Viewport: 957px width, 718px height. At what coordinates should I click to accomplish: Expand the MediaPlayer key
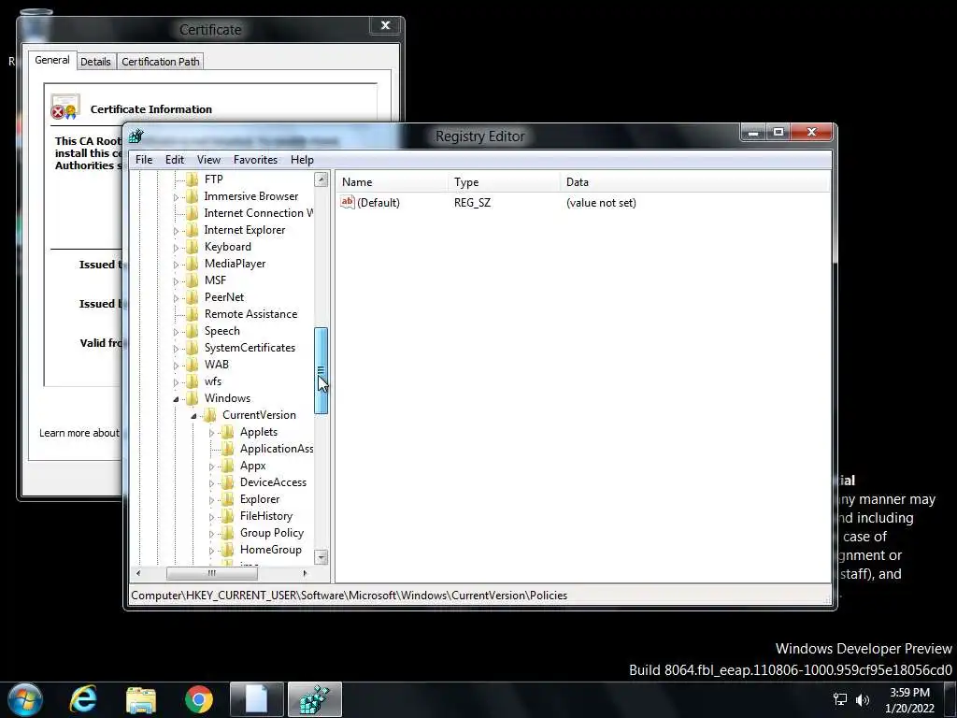point(176,265)
